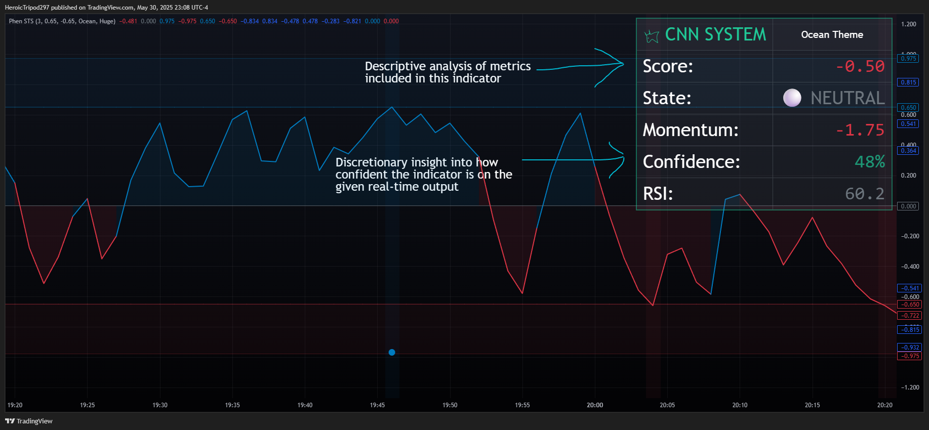
Task: Click the Ocean Theme table cell
Action: (x=832, y=34)
